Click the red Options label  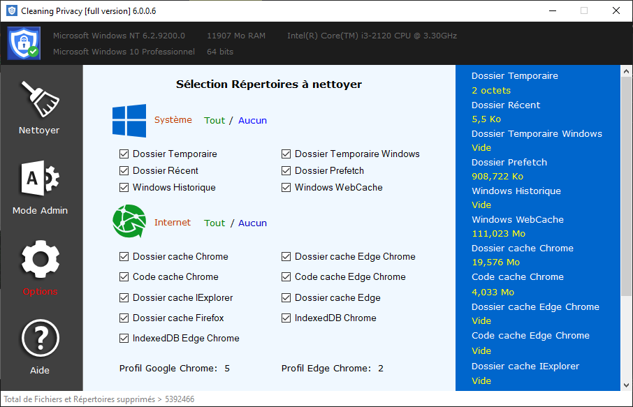pos(40,292)
